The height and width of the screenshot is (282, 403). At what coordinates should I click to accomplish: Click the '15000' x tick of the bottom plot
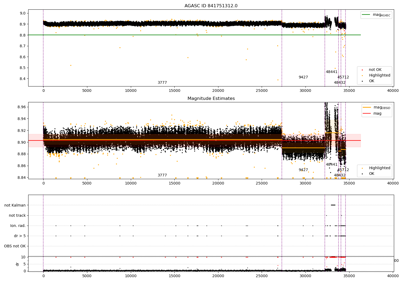pyautogui.click(x=174, y=276)
